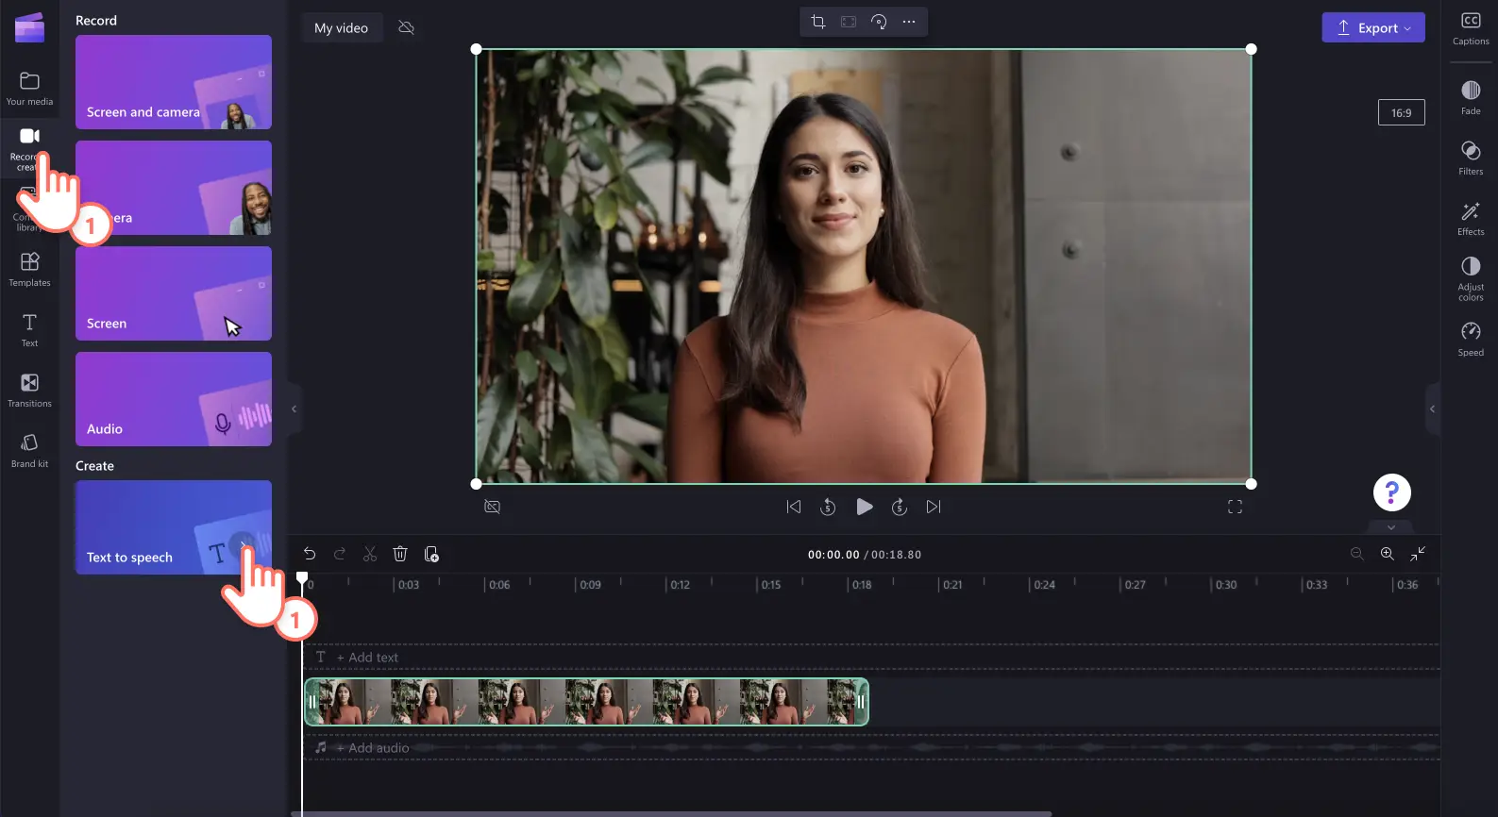Fit timeline to screen
Image resolution: width=1498 pixels, height=817 pixels.
pos(1418,554)
